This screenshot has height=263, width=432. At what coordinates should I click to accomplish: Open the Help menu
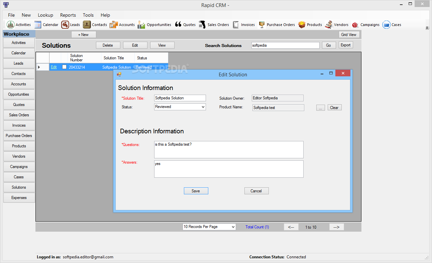click(105, 15)
